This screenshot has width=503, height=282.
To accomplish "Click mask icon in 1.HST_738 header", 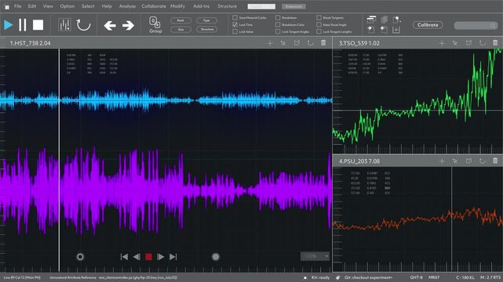I will [297, 43].
